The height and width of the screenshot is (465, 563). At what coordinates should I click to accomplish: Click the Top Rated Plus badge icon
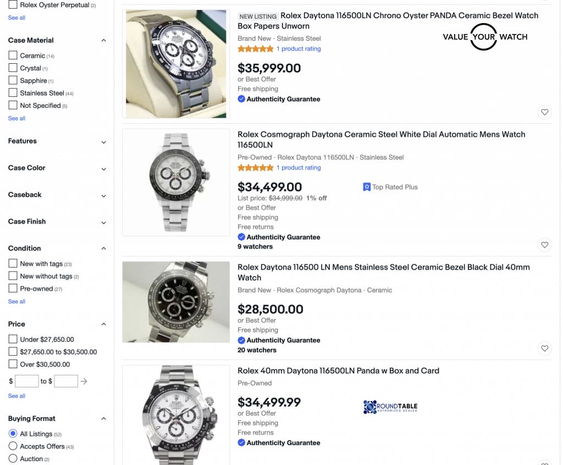coord(367,187)
